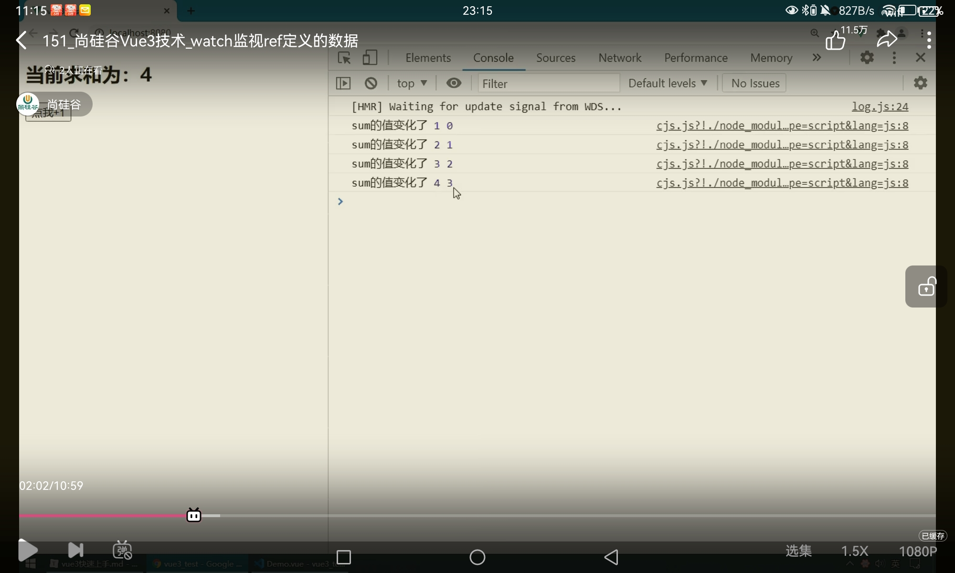
Task: Toggle danmaku bullet comments off
Action: point(122,550)
